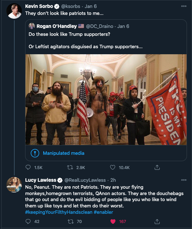The width and height of the screenshot is (192, 229).
Task: Share Lucy Lawless's tweet
Action: [x=157, y=221]
